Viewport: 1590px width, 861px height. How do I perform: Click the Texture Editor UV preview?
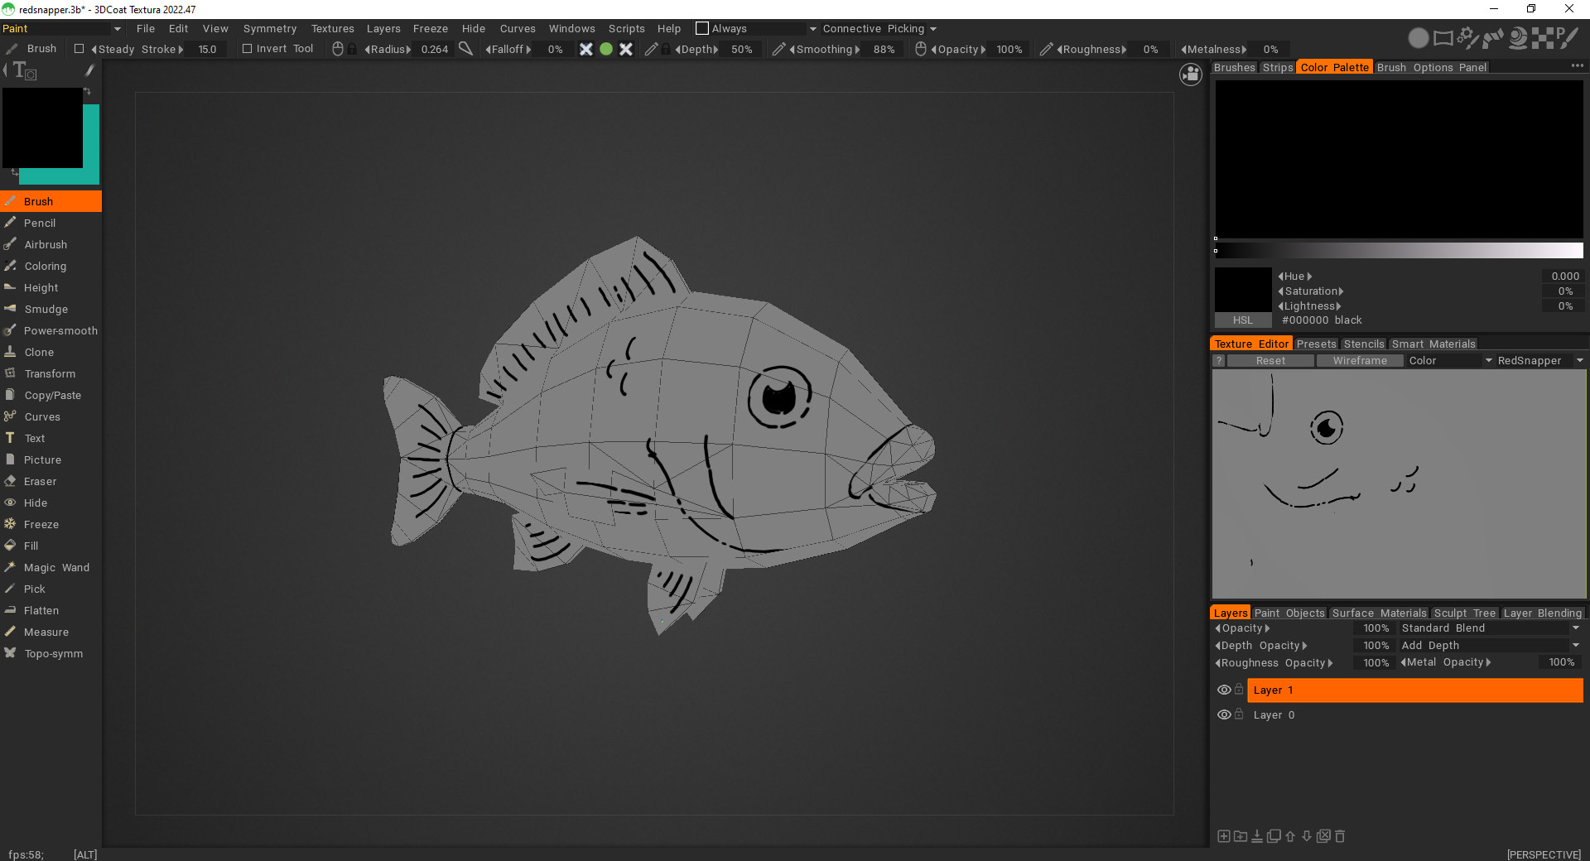pos(1399,483)
